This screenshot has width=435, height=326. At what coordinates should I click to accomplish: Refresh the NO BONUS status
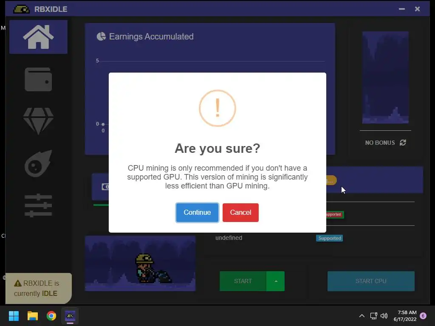coord(403,143)
